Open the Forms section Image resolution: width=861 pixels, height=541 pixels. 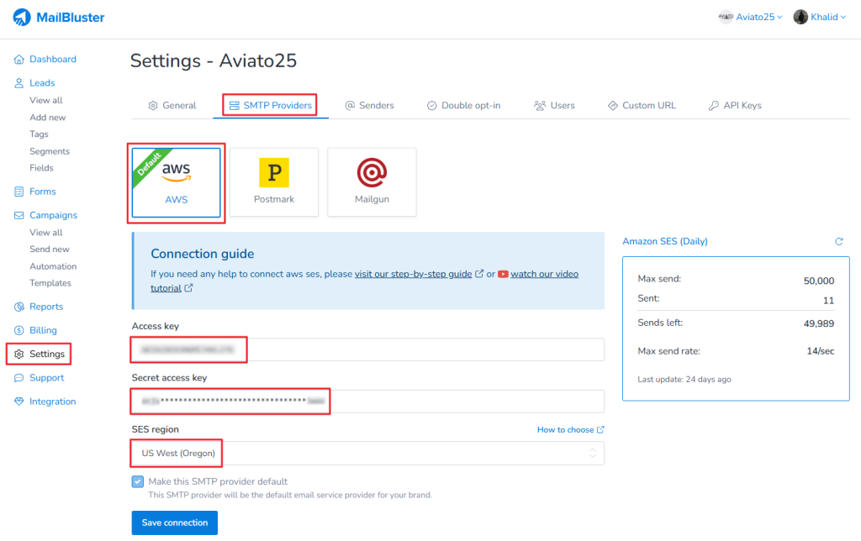[x=43, y=192]
